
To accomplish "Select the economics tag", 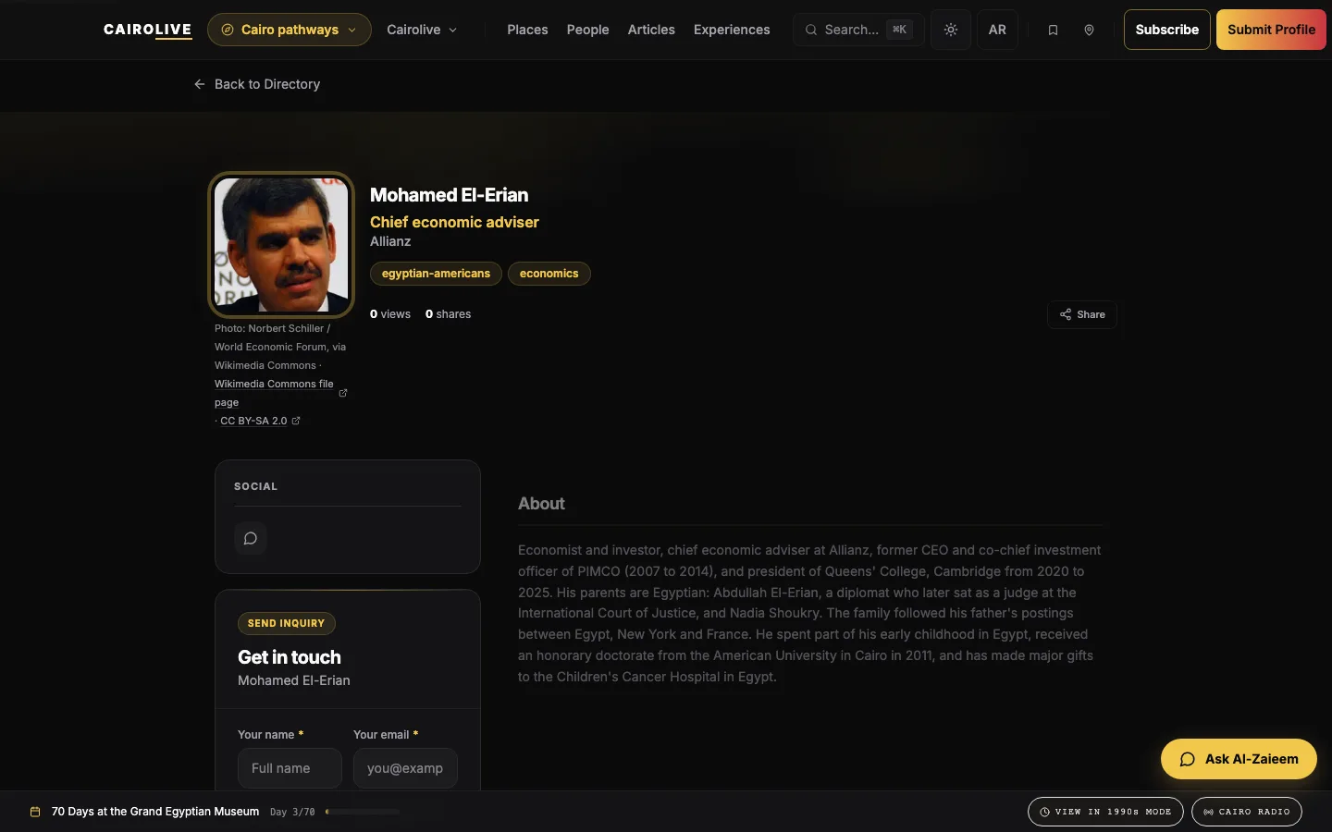I will [549, 274].
